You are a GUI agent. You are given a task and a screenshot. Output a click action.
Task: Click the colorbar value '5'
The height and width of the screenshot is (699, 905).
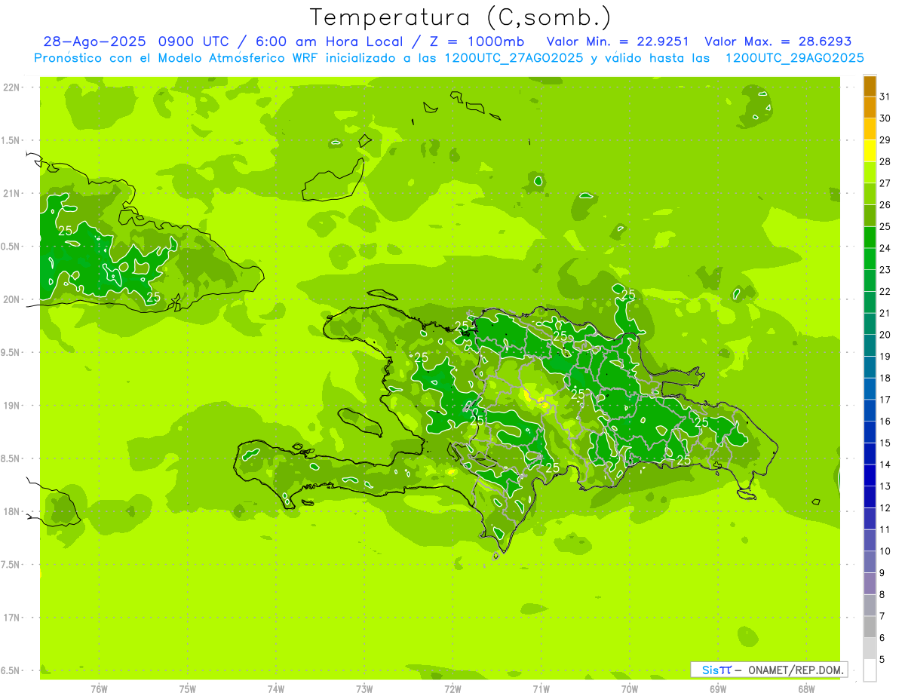[x=882, y=659]
